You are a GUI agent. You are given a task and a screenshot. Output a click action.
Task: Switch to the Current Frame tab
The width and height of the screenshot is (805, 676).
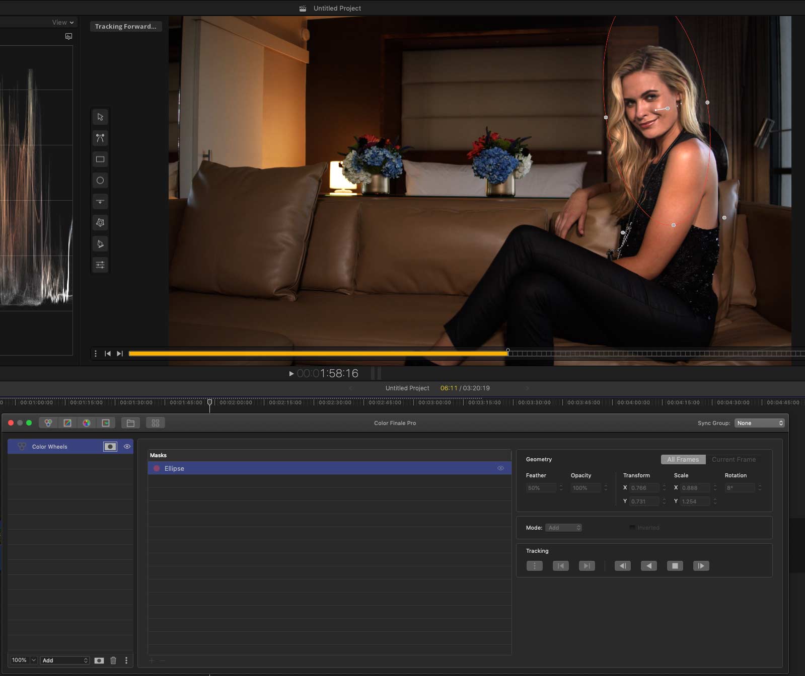tap(734, 459)
